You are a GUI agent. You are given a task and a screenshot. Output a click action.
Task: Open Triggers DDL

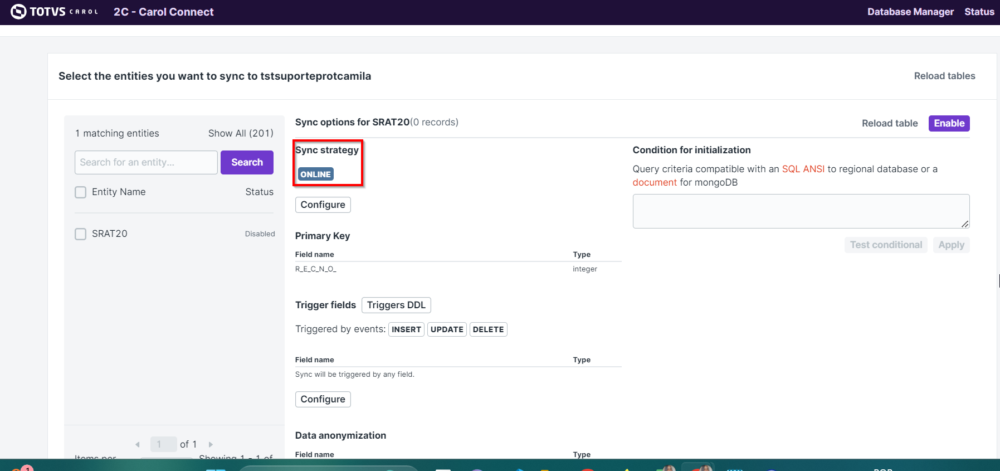click(396, 305)
